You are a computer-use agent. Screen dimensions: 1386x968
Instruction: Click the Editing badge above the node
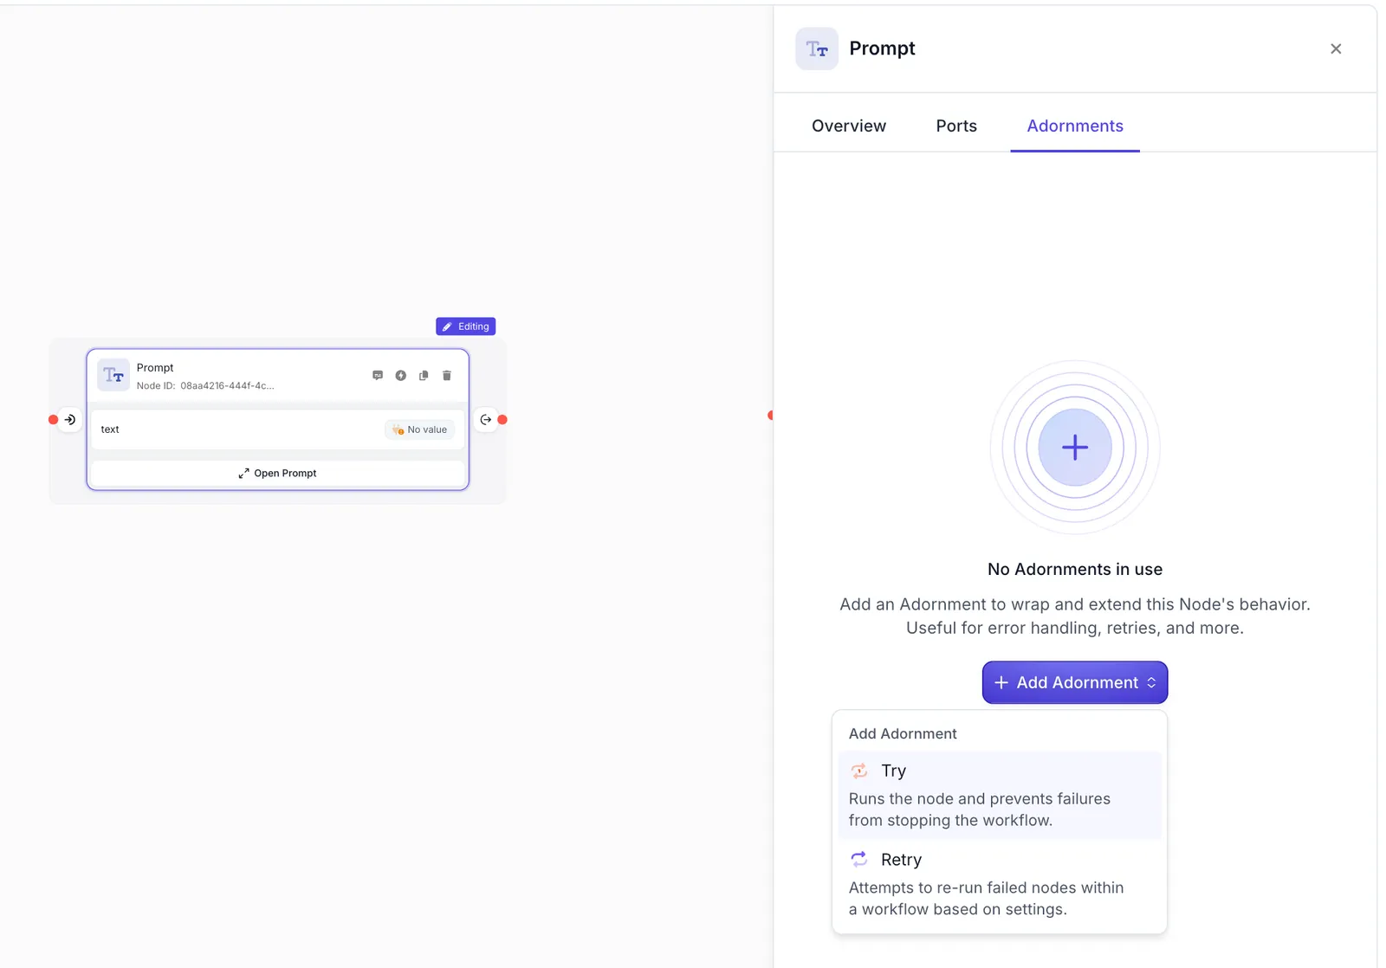coord(466,326)
